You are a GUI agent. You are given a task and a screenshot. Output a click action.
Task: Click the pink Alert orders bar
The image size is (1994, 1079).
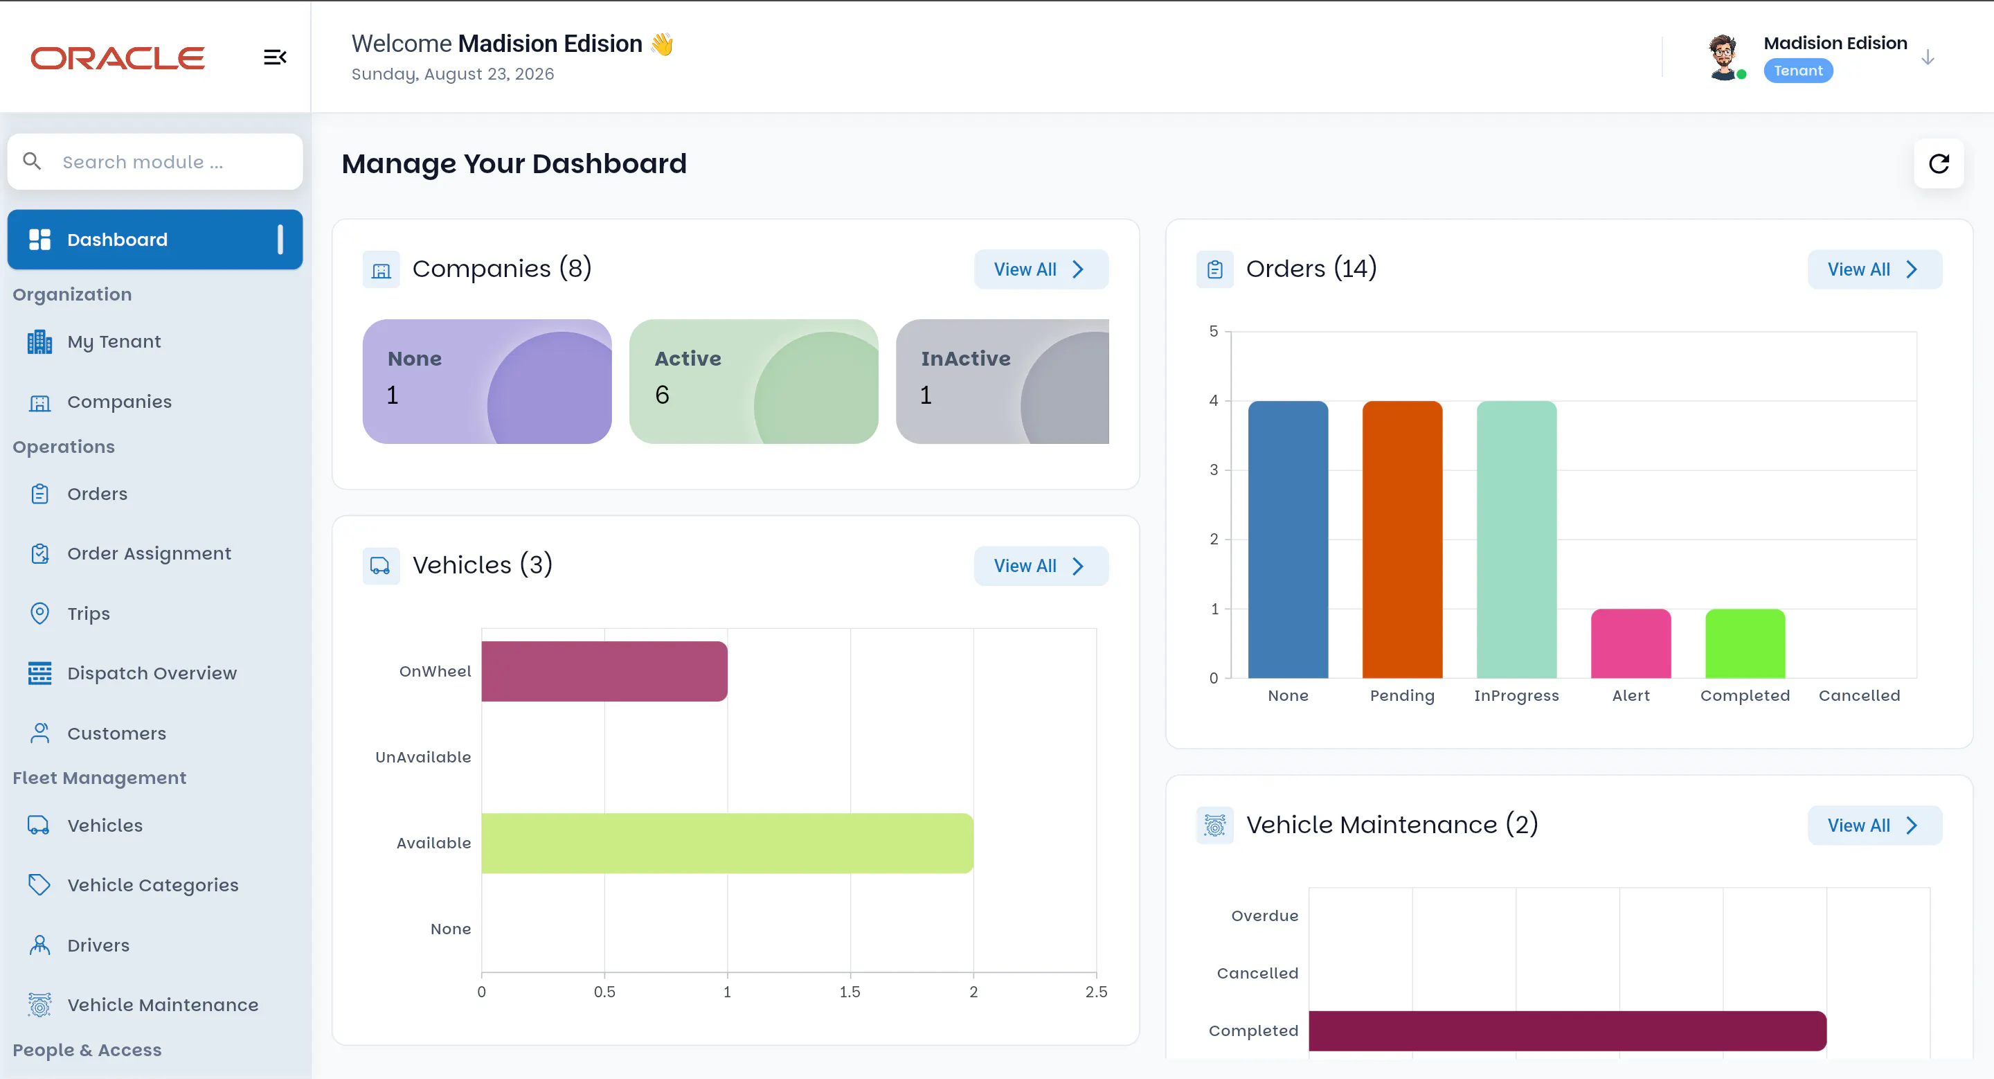(x=1631, y=643)
